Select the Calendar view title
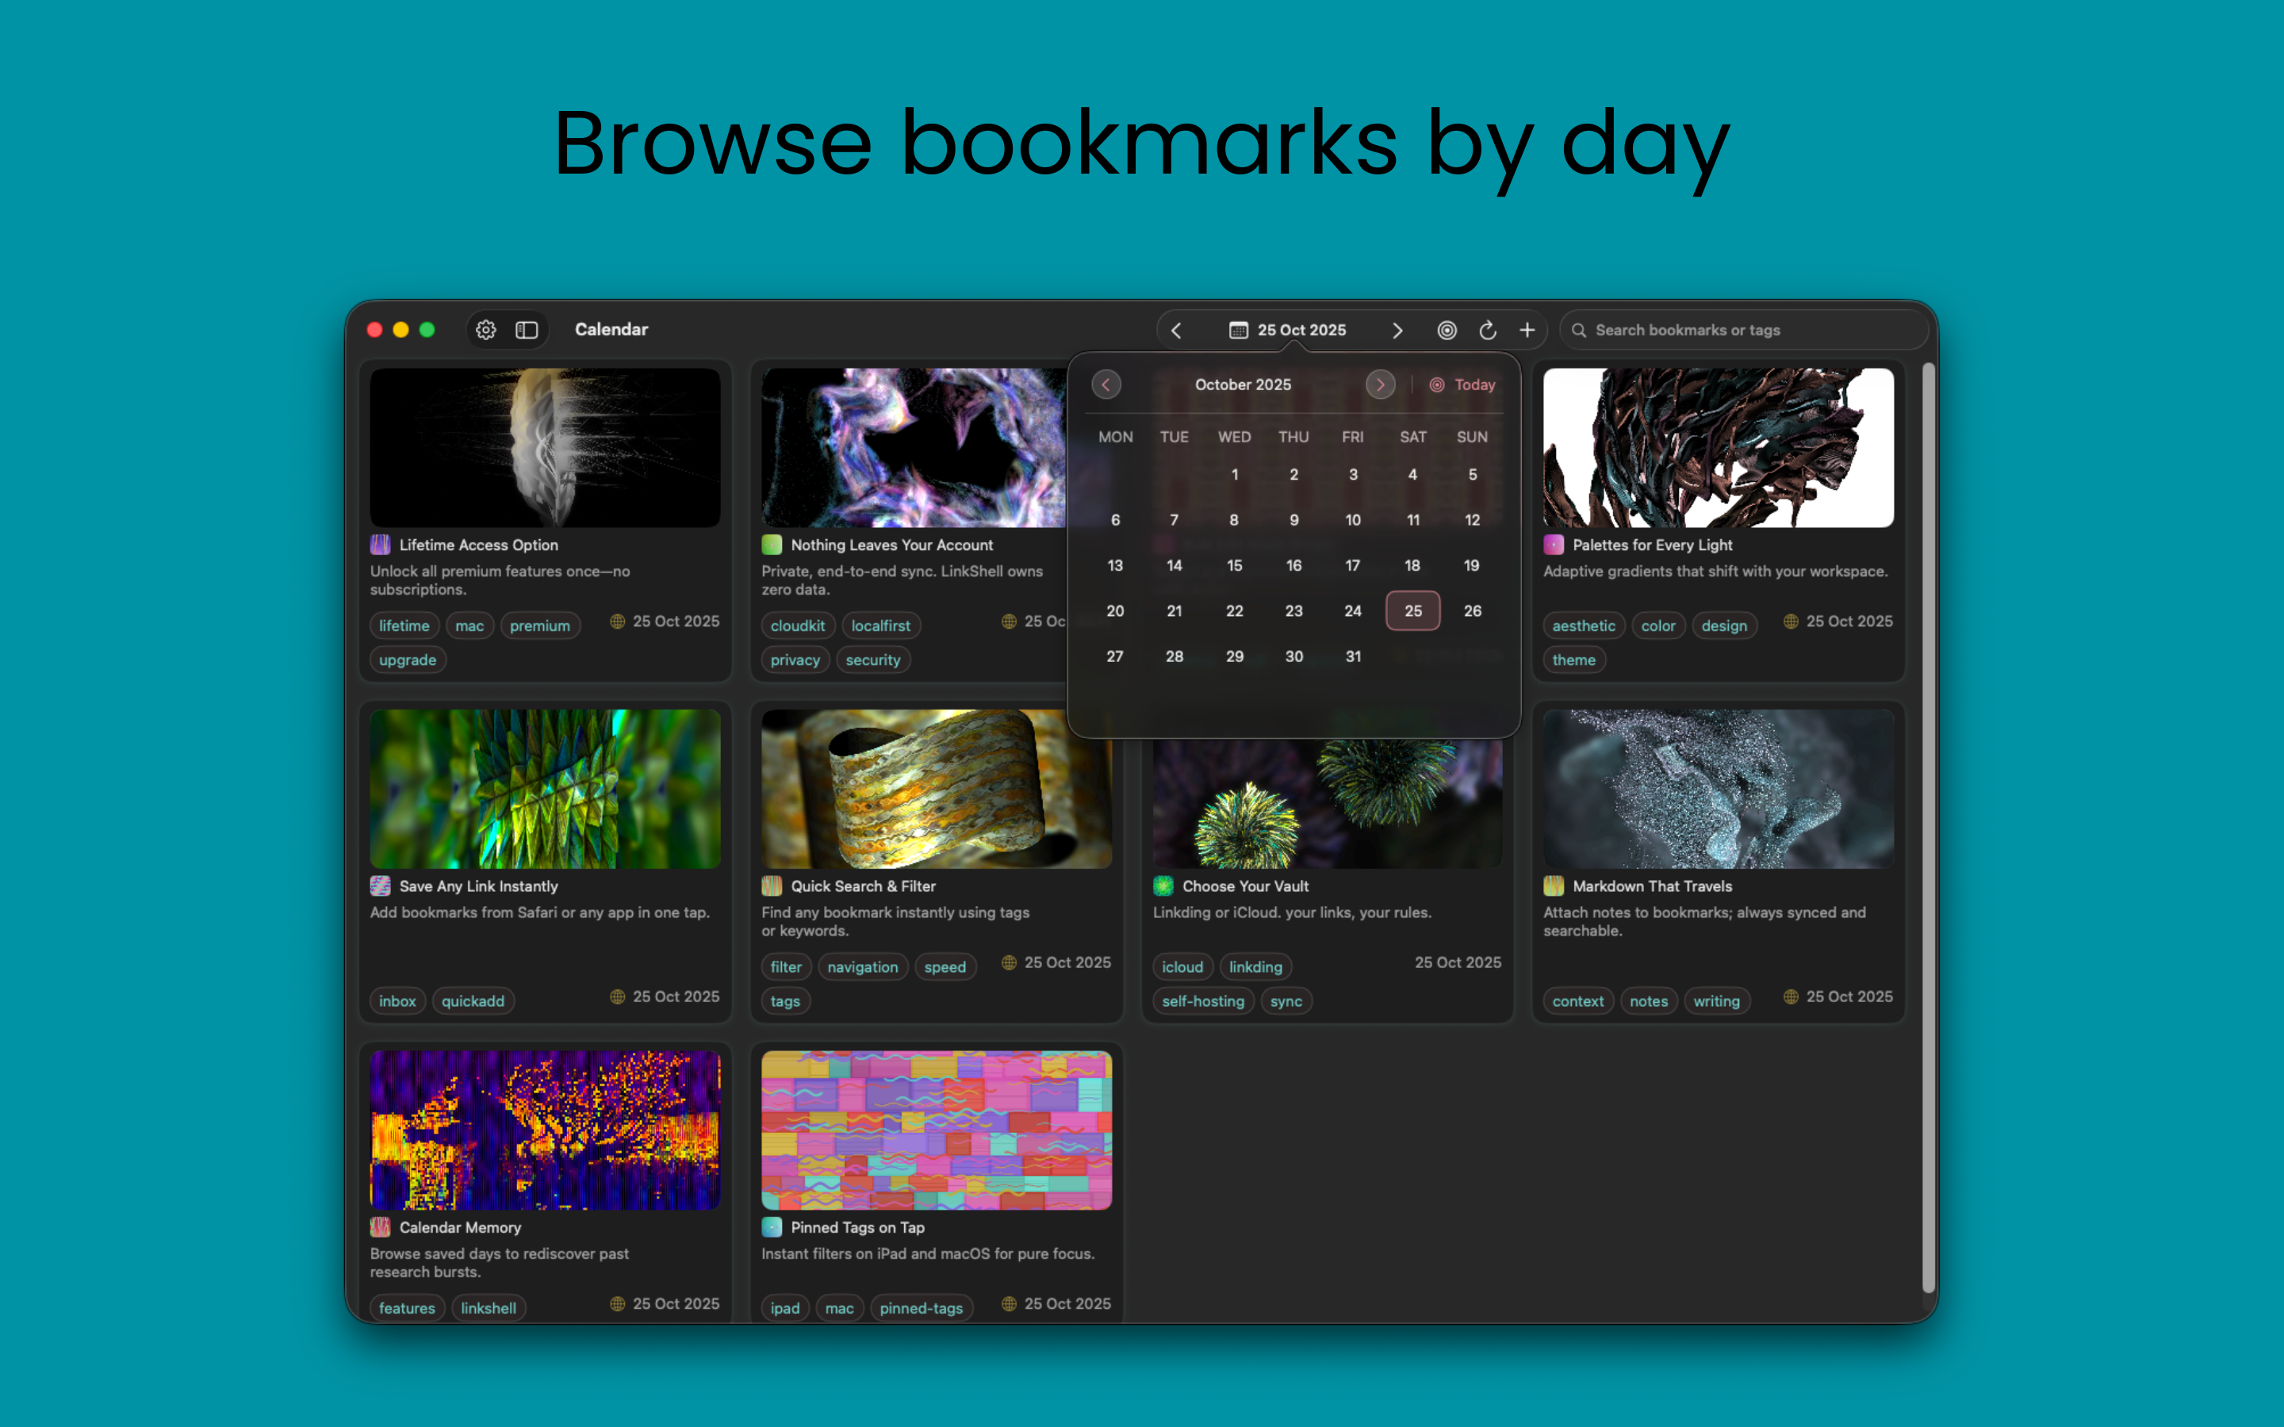 [611, 329]
